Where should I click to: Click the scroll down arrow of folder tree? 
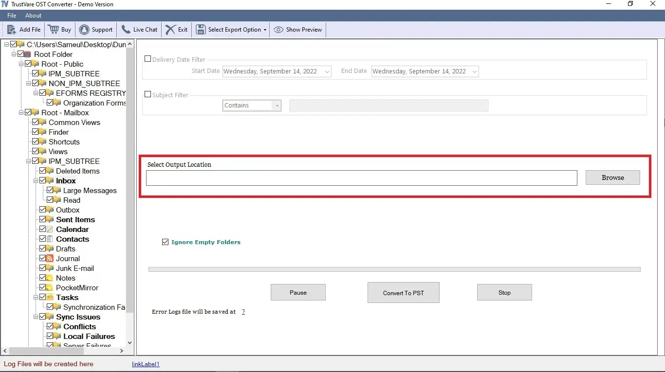pos(129,343)
